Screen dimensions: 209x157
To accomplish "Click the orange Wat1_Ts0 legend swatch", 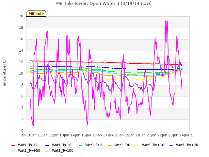I will tap(110, 145).
